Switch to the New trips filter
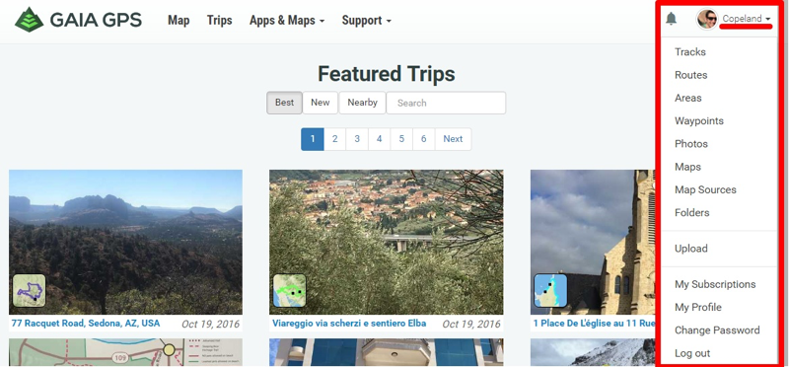This screenshot has width=789, height=367. (320, 103)
